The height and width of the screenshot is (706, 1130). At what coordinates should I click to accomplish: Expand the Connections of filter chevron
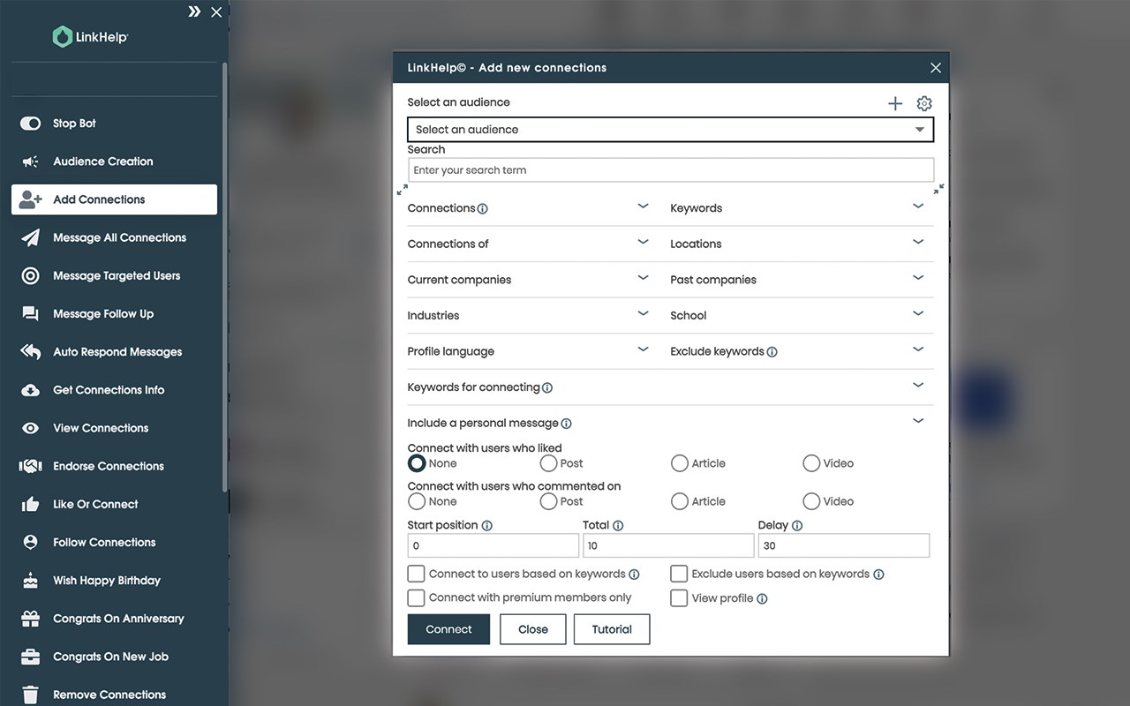click(x=644, y=242)
